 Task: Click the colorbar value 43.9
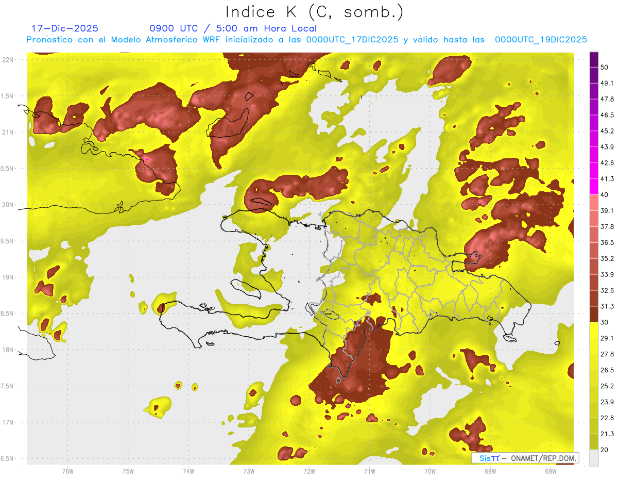click(x=608, y=147)
